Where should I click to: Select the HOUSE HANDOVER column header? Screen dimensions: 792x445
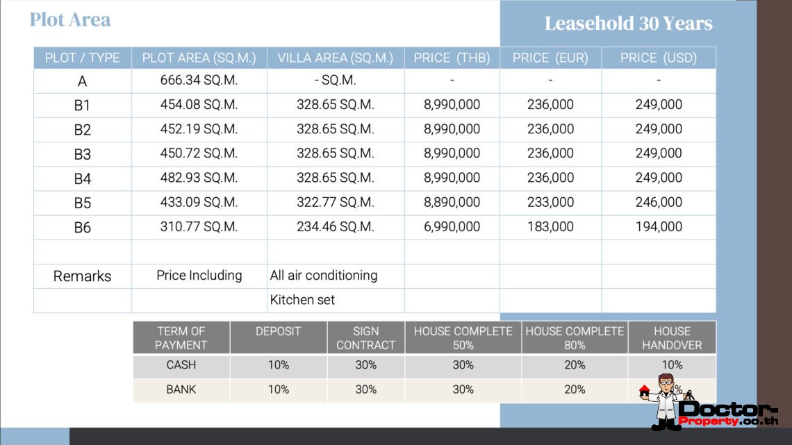click(672, 338)
